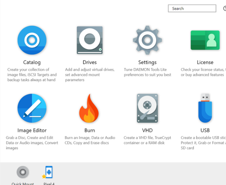
Task: Click the Quick Mount disc icon
Action: tap(23, 172)
